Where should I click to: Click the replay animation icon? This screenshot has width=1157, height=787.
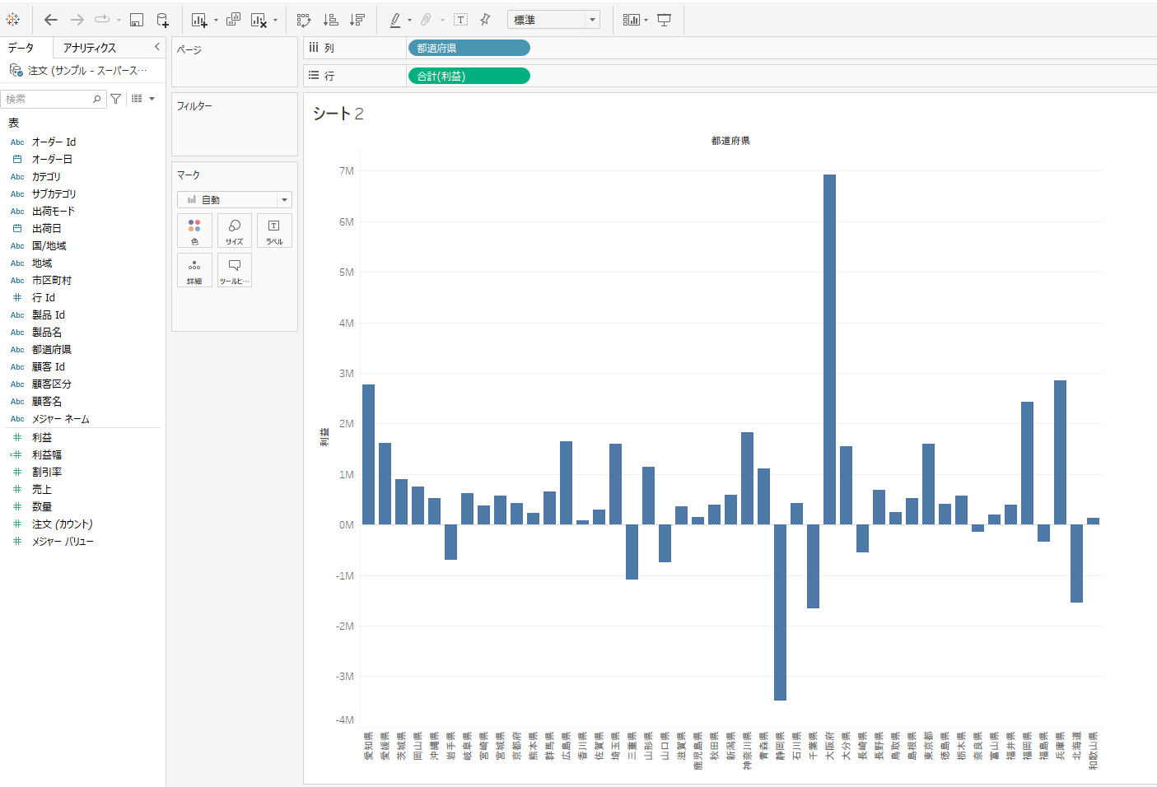tap(103, 20)
